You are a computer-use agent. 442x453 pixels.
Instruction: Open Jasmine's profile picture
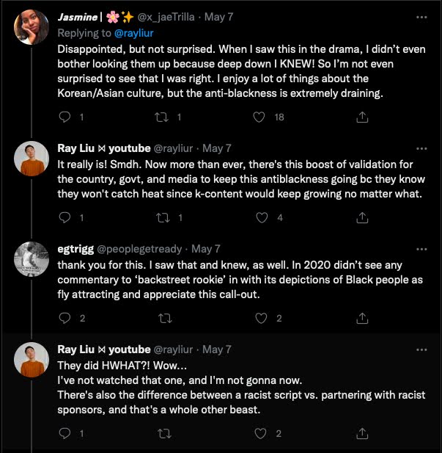[x=31, y=26]
